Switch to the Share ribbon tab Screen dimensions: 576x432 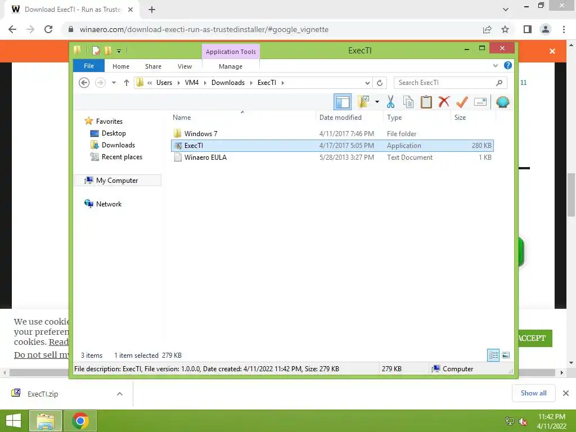(x=153, y=66)
